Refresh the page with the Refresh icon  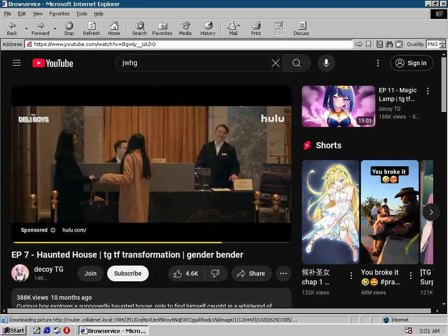click(91, 28)
